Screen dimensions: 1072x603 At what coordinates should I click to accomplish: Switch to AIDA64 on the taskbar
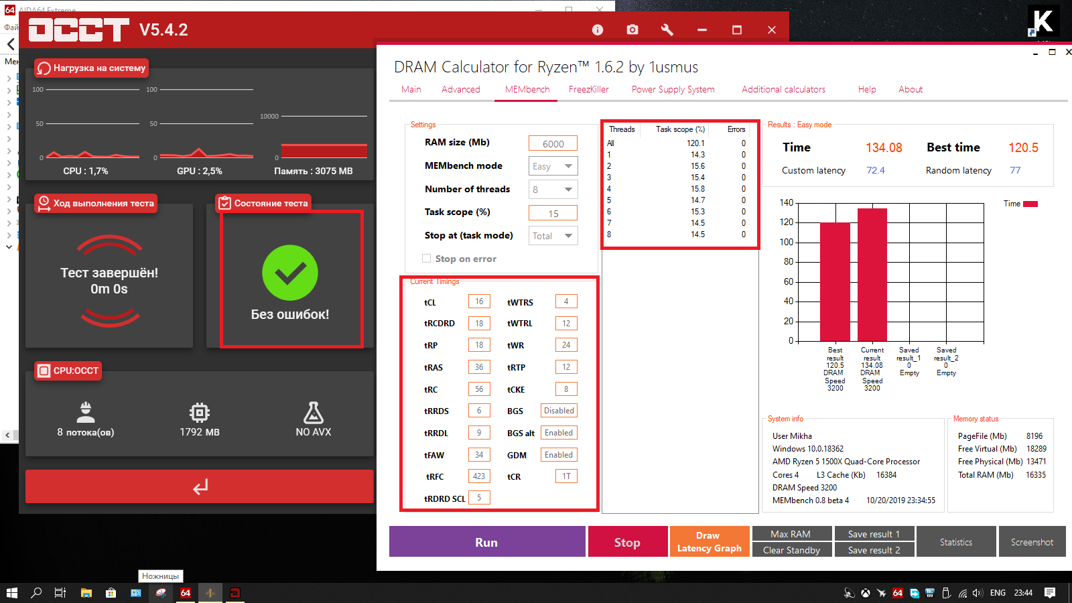point(186,593)
